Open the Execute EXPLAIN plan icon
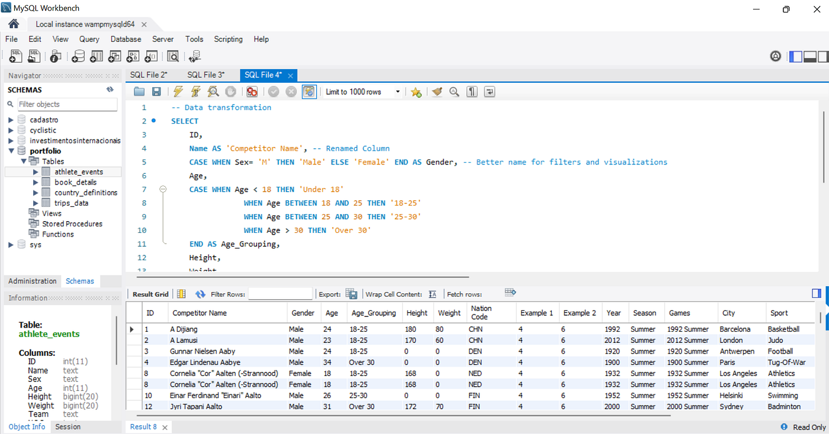 (213, 92)
